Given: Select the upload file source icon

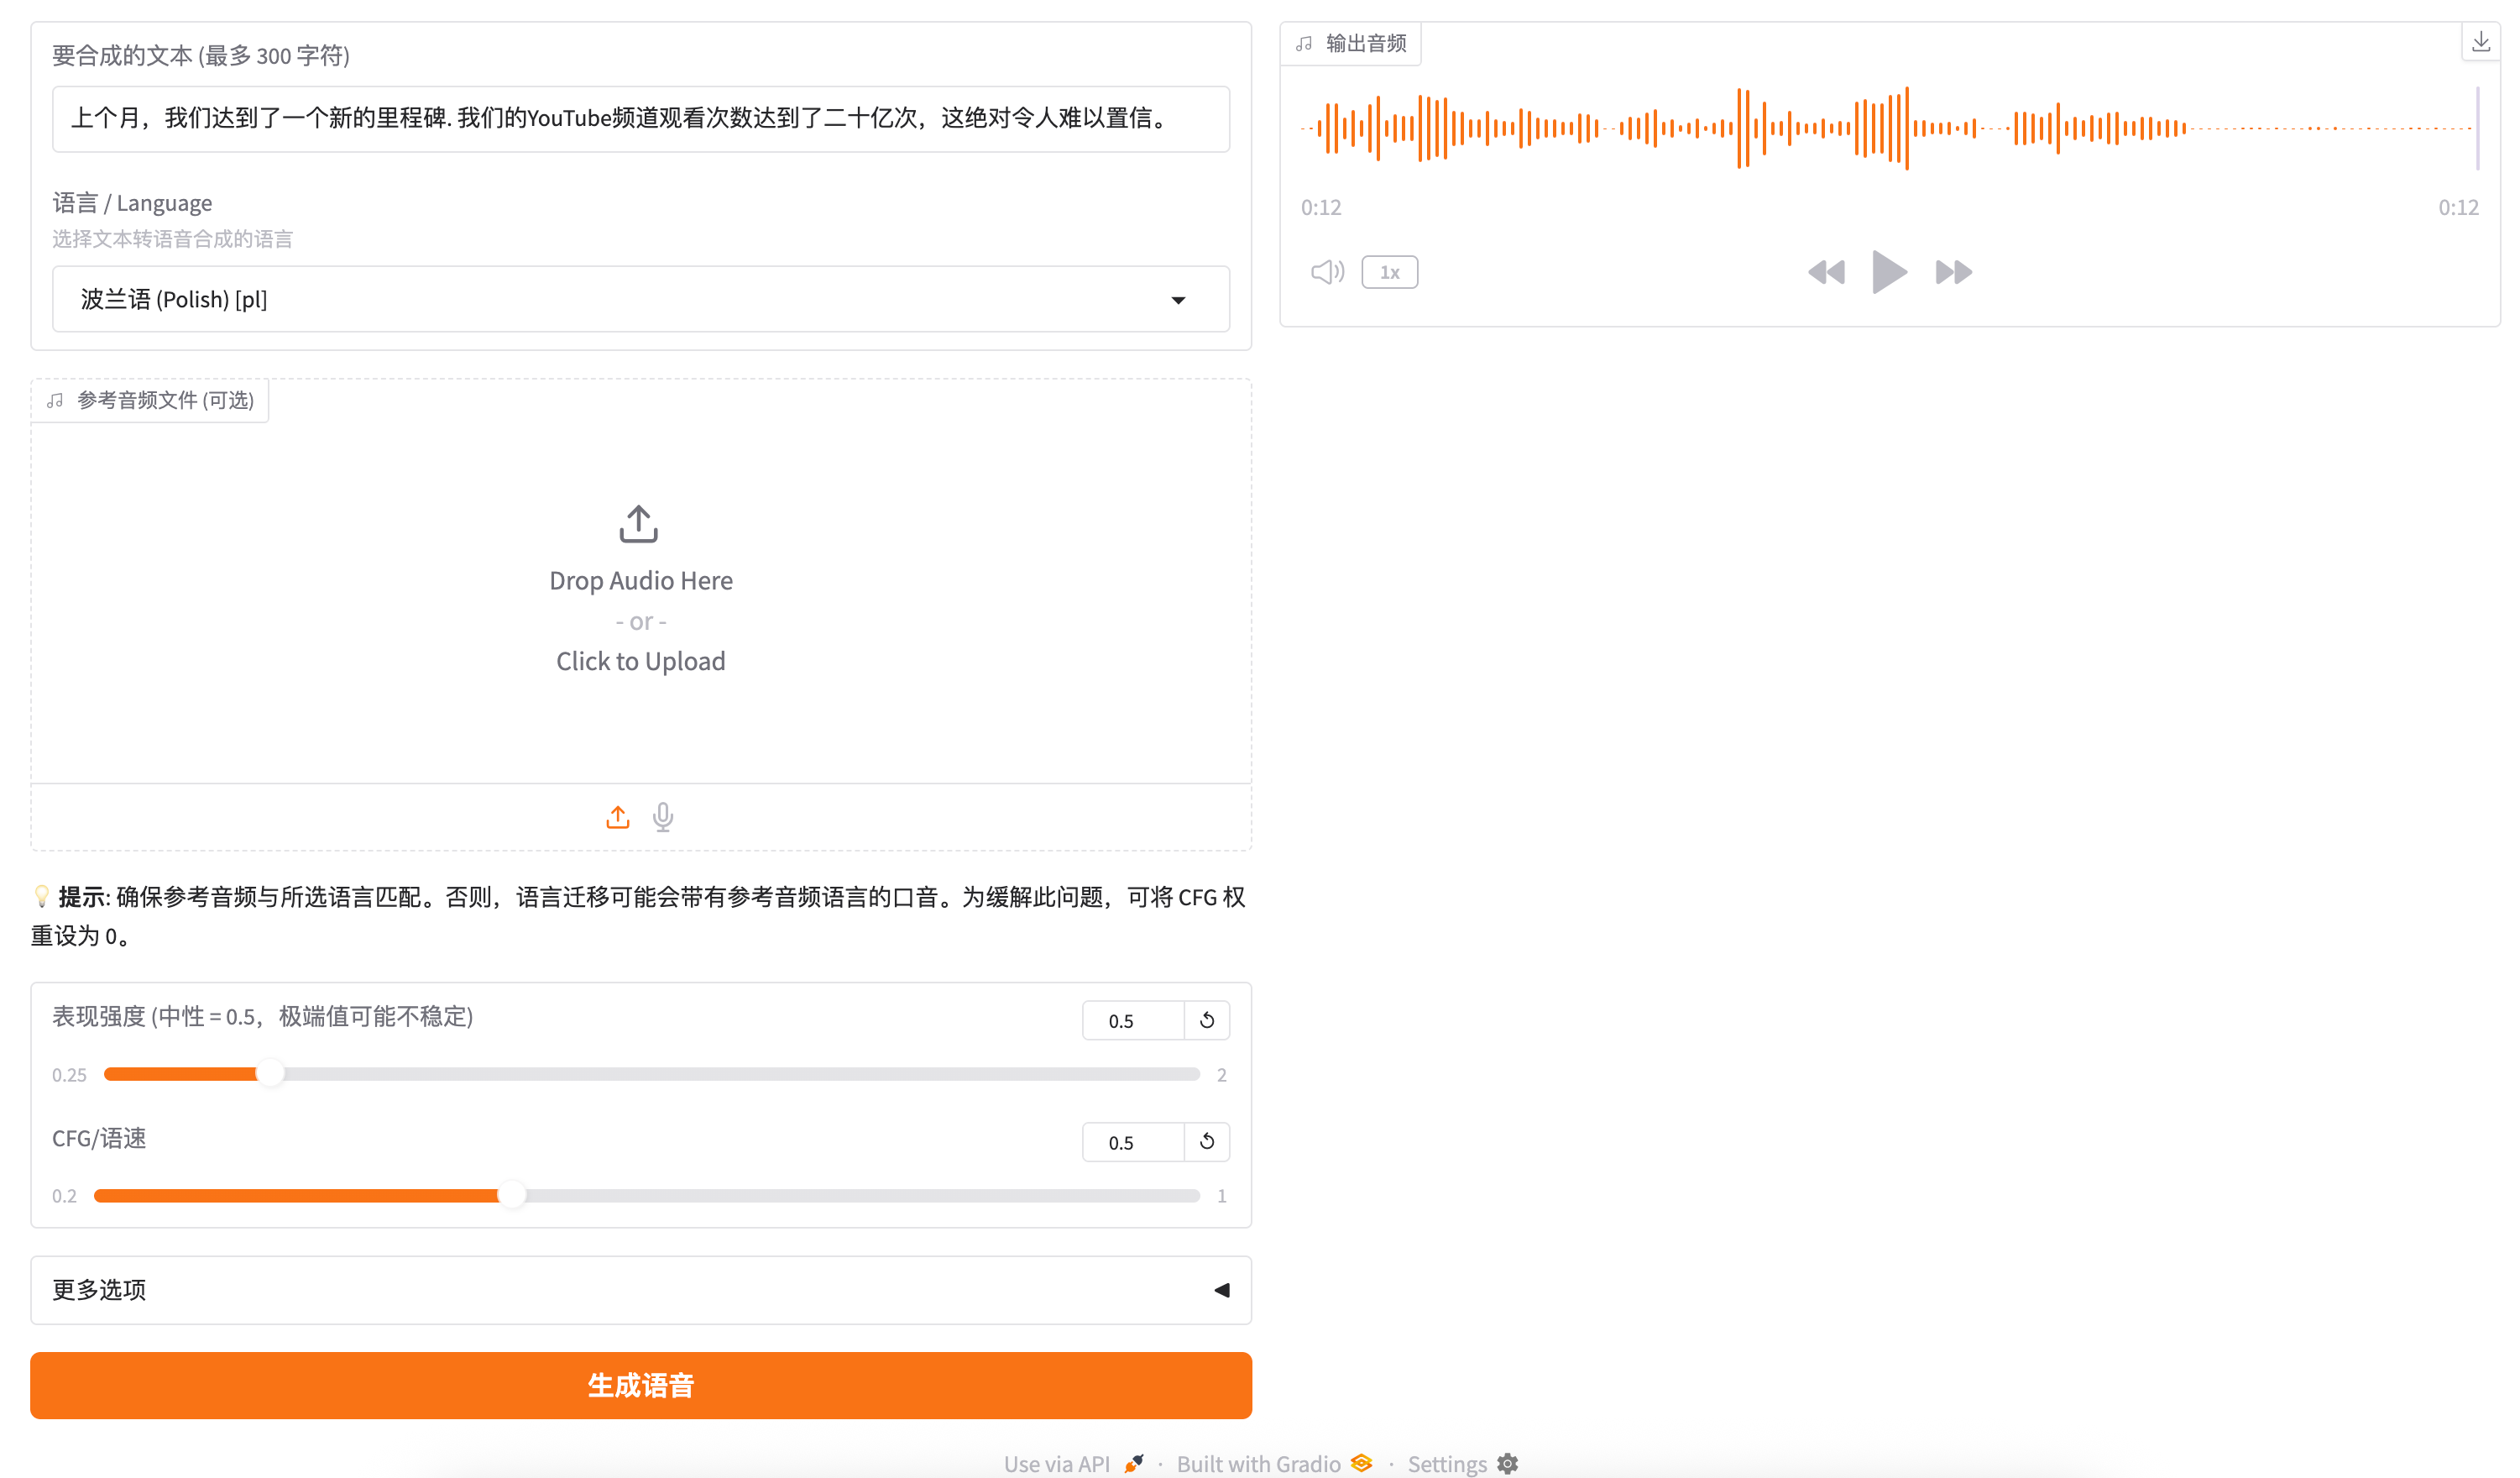Looking at the screenshot, I should [x=618, y=818].
